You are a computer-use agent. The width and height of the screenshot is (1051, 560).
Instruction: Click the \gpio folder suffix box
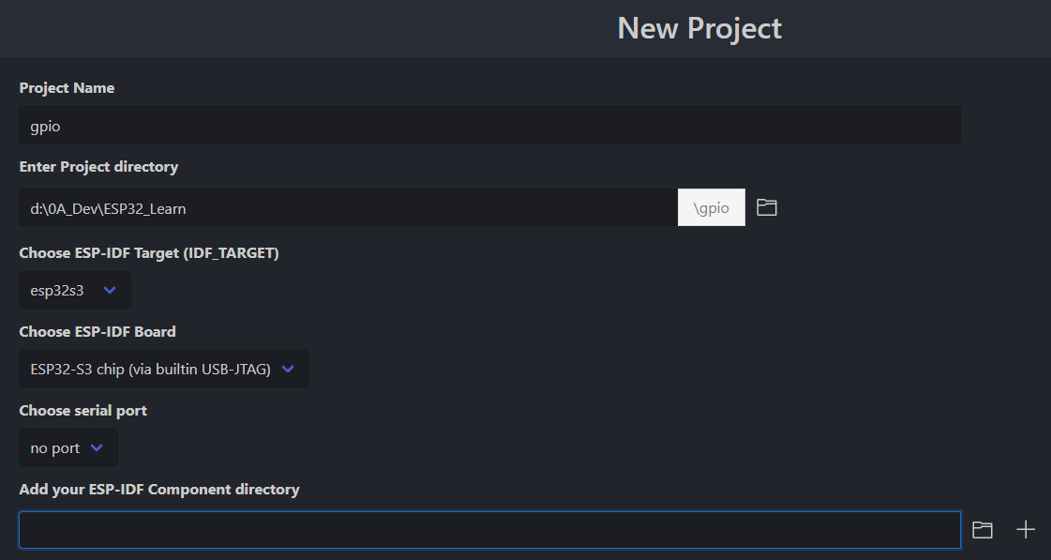click(x=712, y=208)
